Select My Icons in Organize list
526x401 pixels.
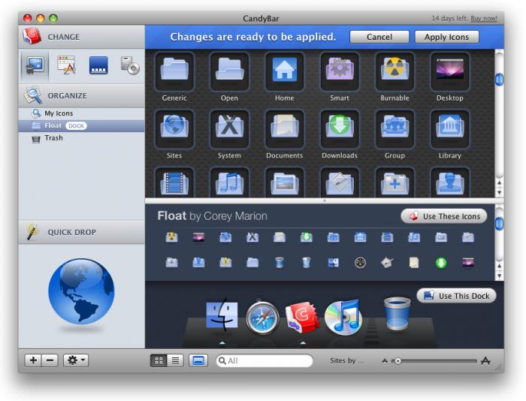81,113
